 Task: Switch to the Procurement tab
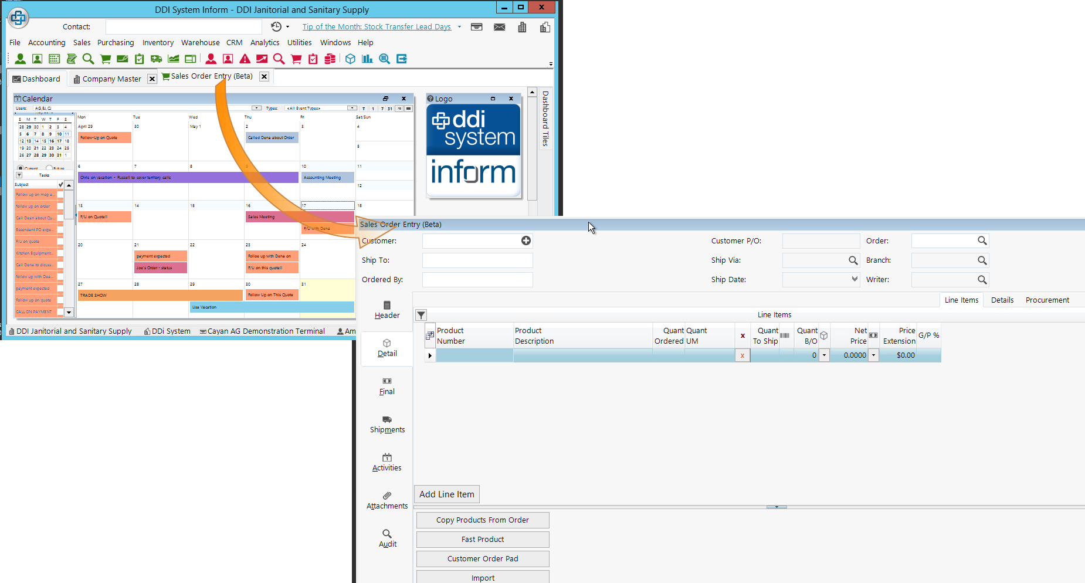click(1047, 300)
